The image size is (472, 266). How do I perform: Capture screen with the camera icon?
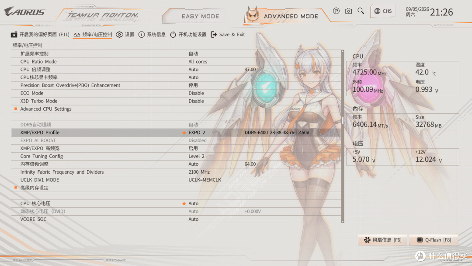click(x=348, y=11)
